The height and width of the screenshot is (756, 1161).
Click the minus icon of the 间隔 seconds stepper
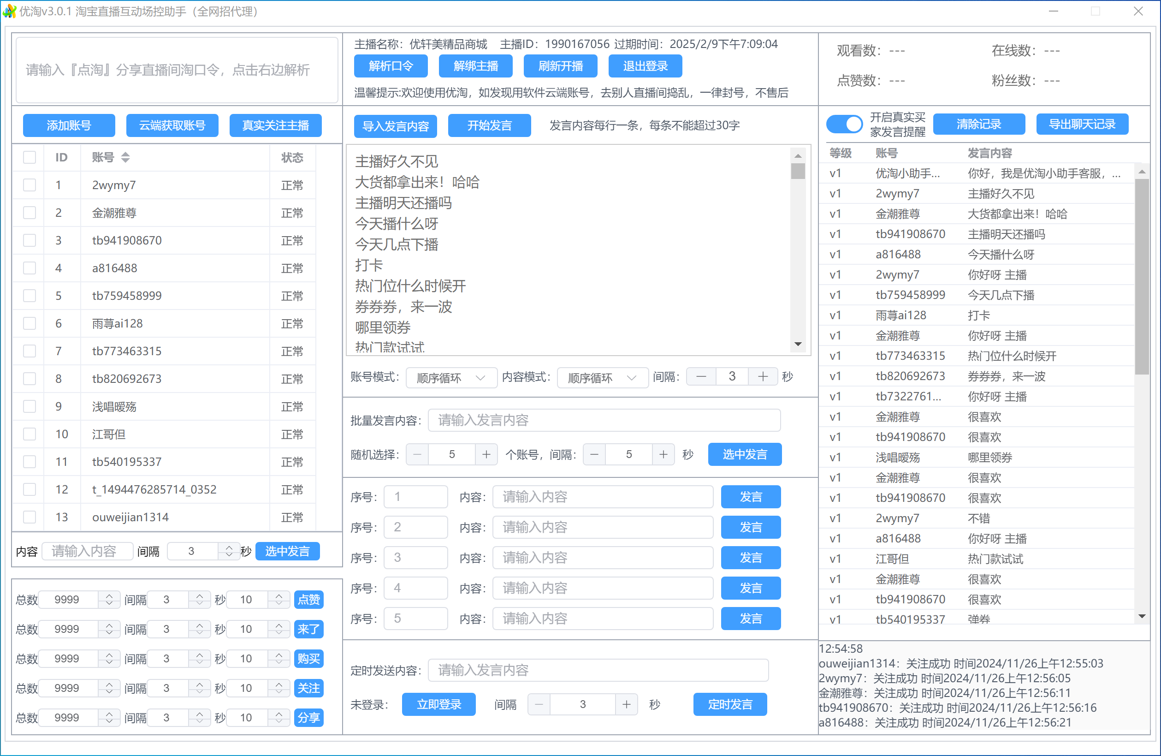click(701, 376)
